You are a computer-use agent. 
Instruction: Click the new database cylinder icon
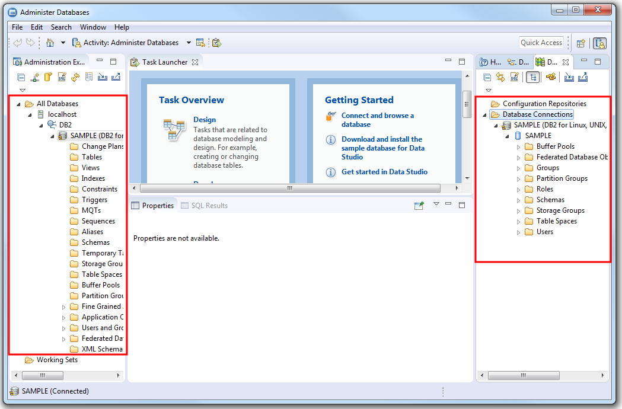tap(48, 77)
